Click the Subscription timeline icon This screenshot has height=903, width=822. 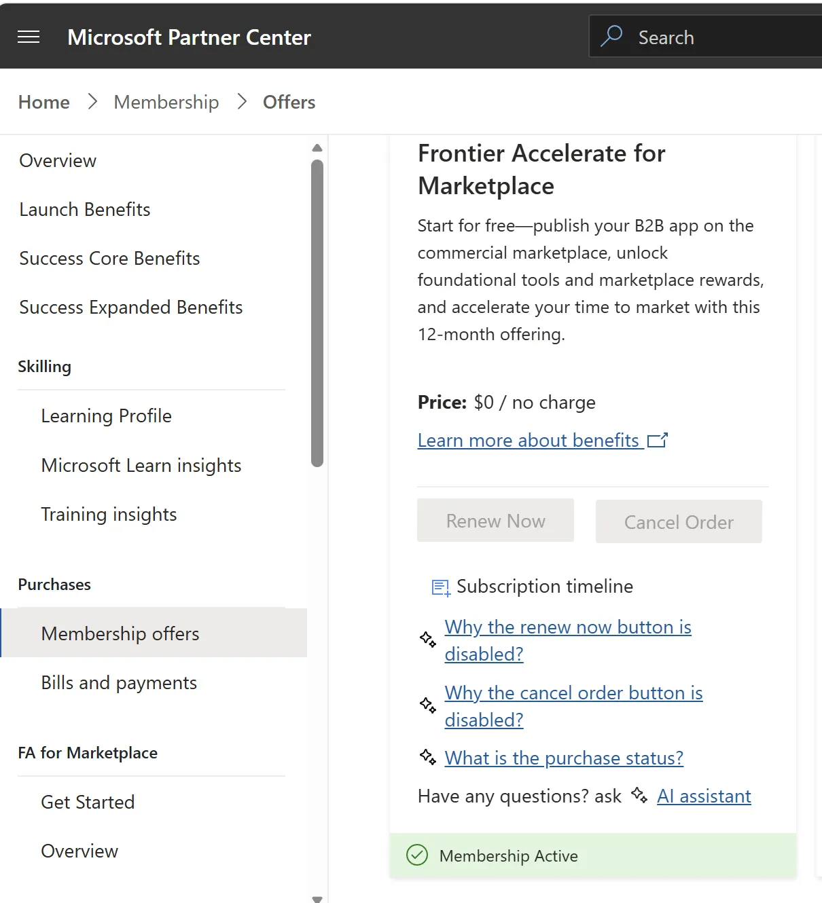tap(441, 587)
